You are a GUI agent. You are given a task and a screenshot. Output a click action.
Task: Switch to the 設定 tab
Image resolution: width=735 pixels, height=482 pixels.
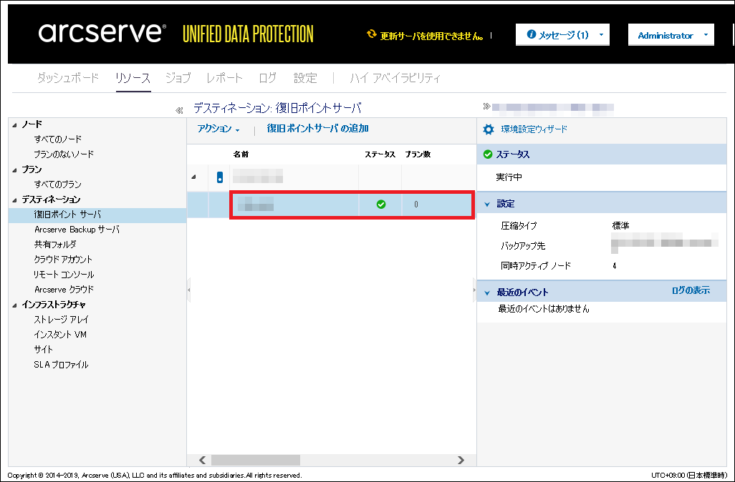(305, 78)
